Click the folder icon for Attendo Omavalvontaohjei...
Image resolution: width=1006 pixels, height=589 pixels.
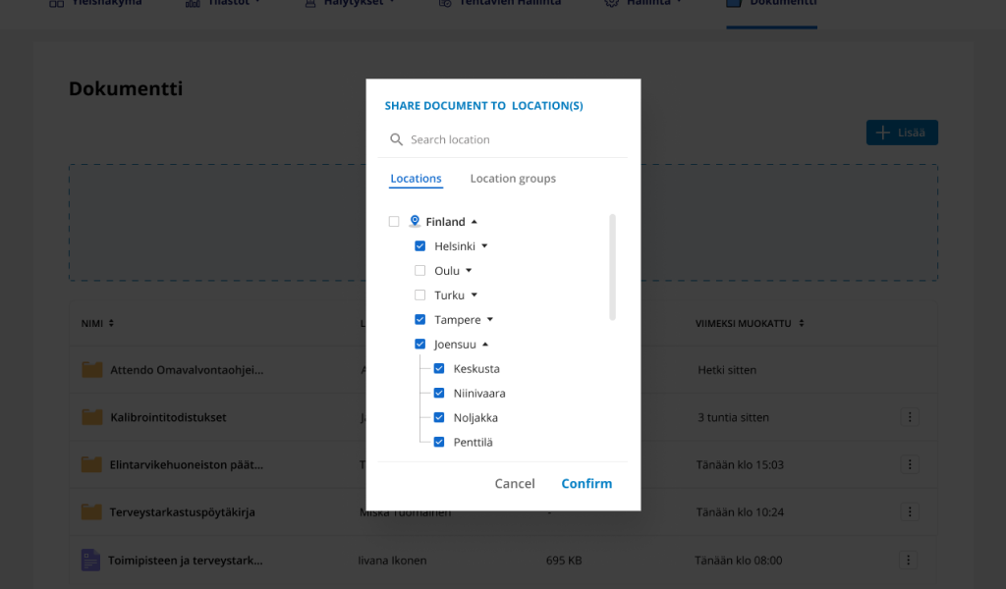91,369
